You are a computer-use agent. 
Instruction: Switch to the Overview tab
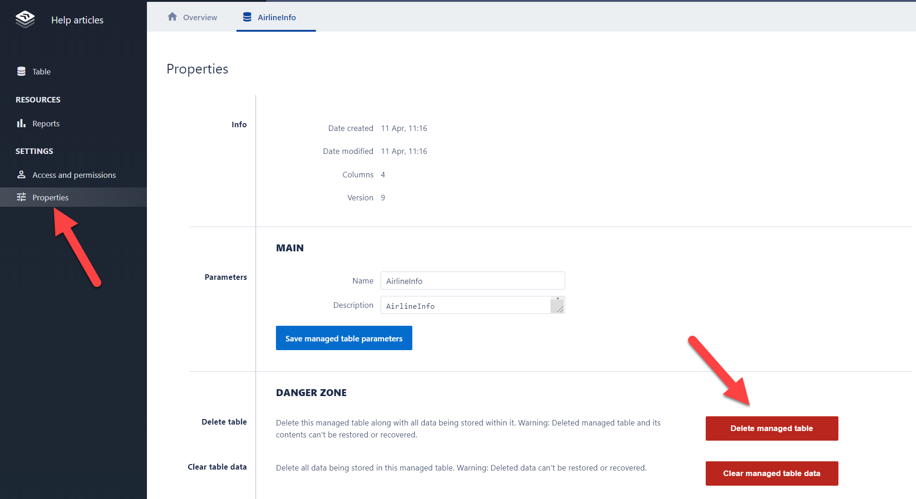(x=200, y=17)
